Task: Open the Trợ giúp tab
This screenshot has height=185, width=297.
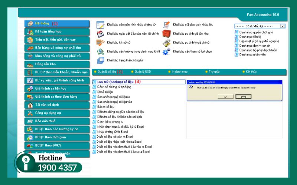Action: pyautogui.click(x=214, y=72)
